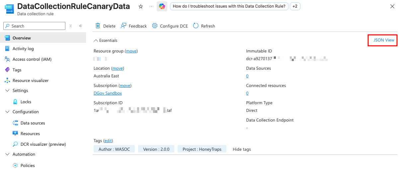Collapse the Essentials section
Viewport: 399px width, 169px height.
point(96,41)
